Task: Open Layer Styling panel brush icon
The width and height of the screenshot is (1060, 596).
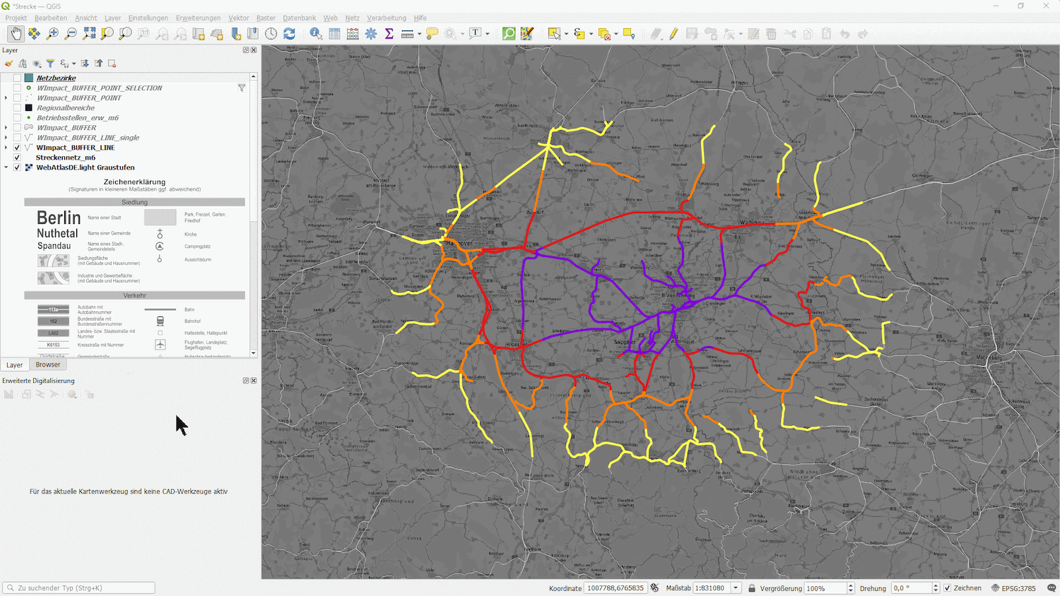Action: [x=9, y=64]
